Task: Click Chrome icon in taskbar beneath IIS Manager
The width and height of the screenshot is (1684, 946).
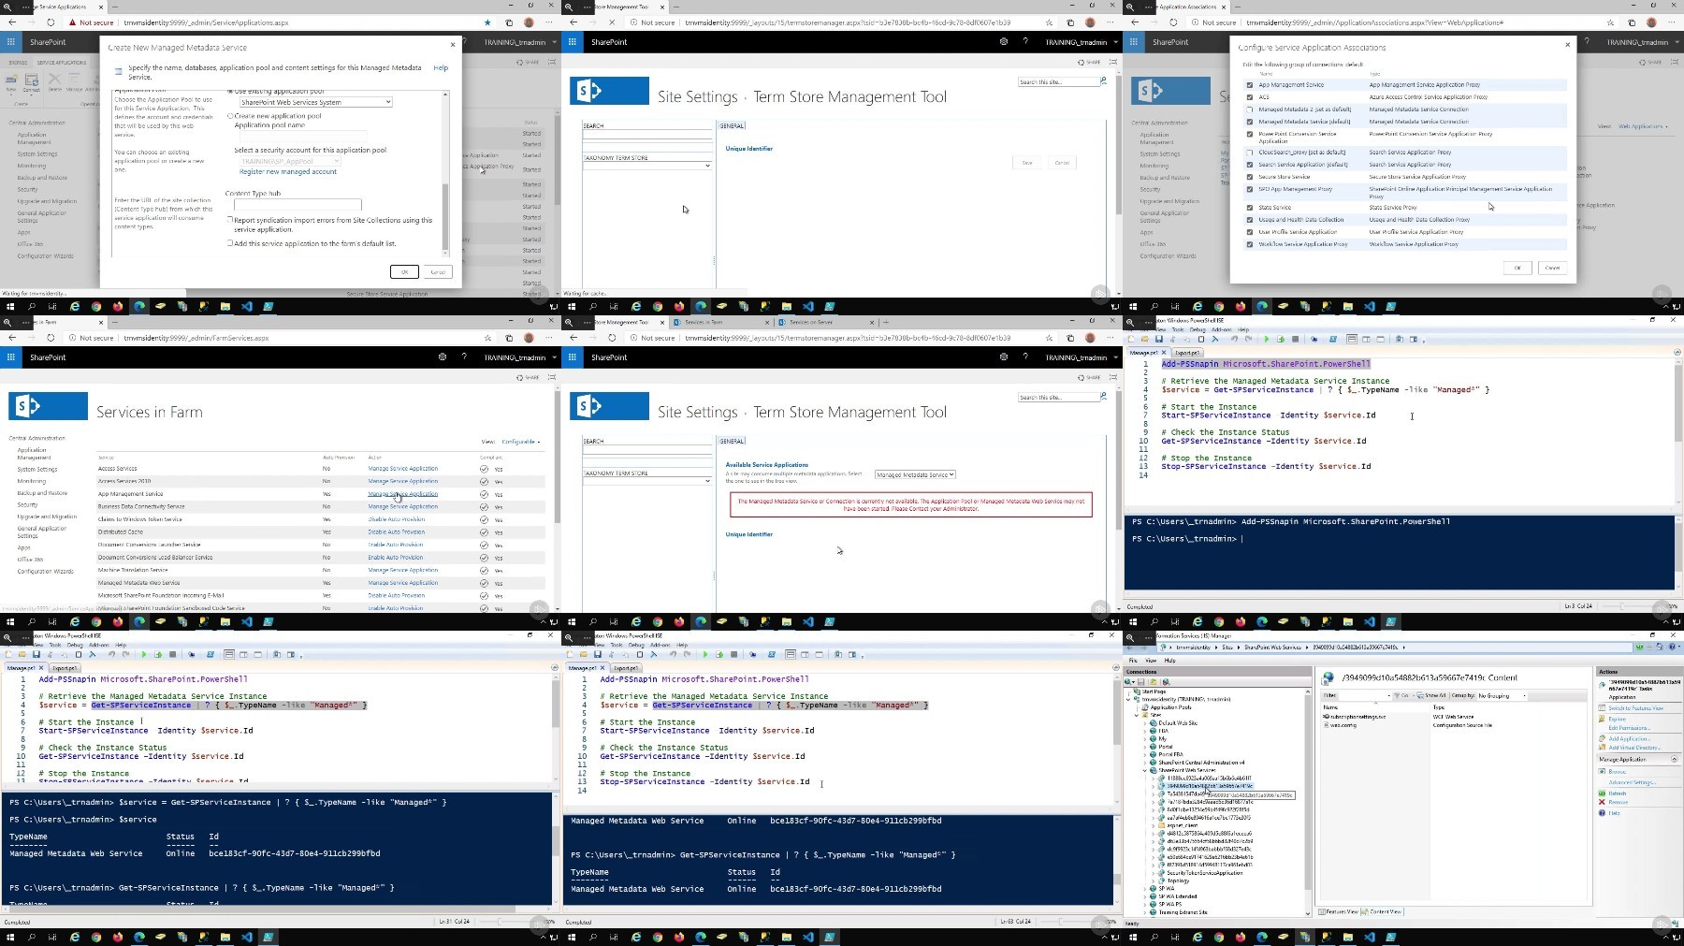Action: pyautogui.click(x=1218, y=936)
